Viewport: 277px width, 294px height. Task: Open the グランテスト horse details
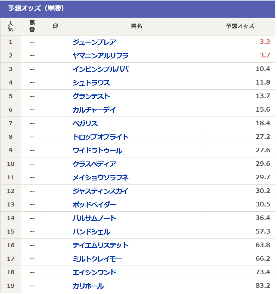pyautogui.click(x=91, y=96)
